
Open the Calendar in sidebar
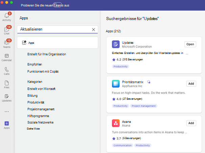(7, 58)
